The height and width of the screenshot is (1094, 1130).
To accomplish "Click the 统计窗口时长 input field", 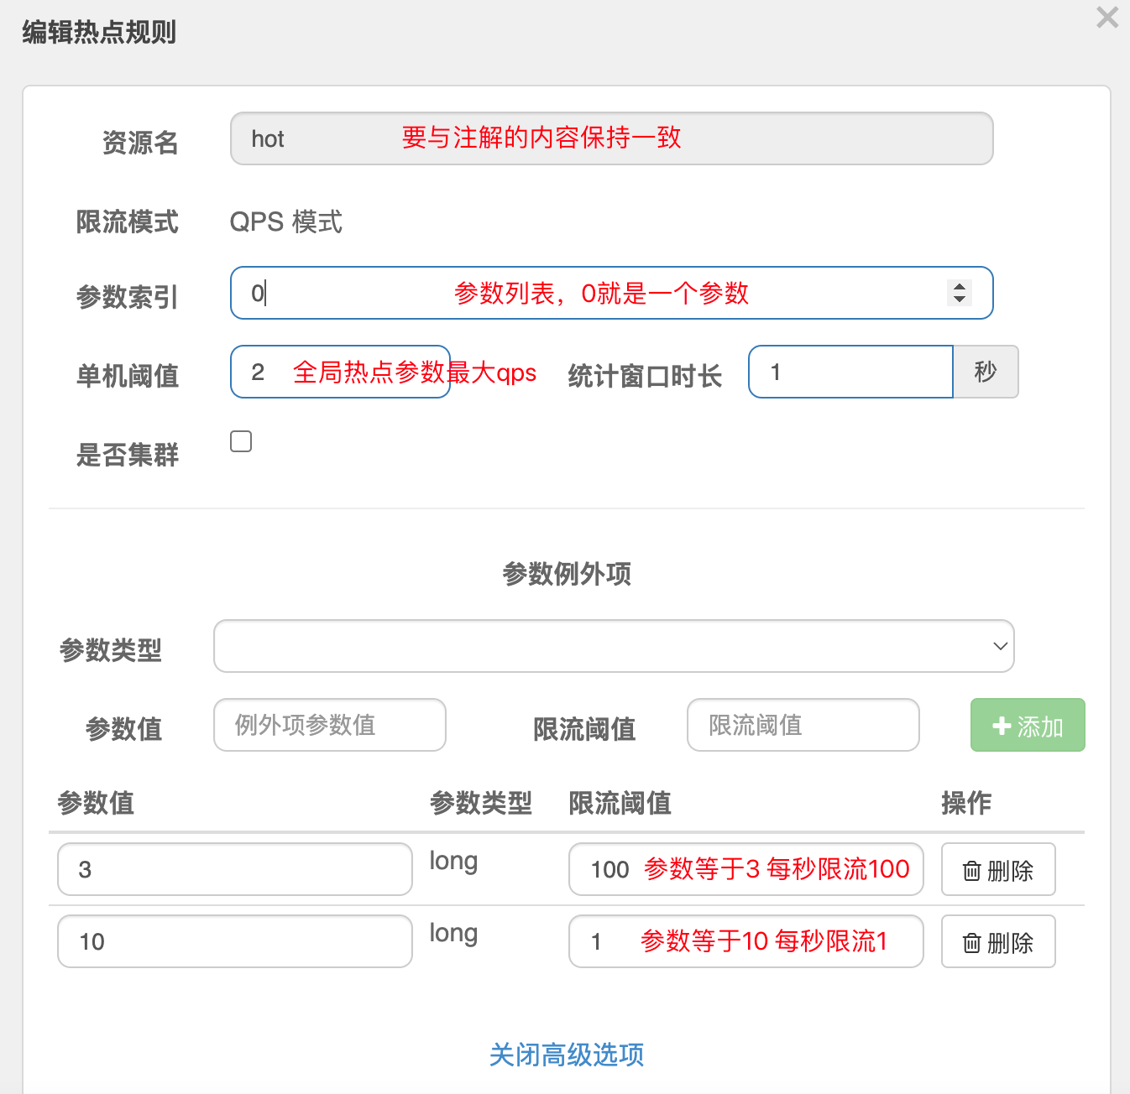I will [850, 372].
